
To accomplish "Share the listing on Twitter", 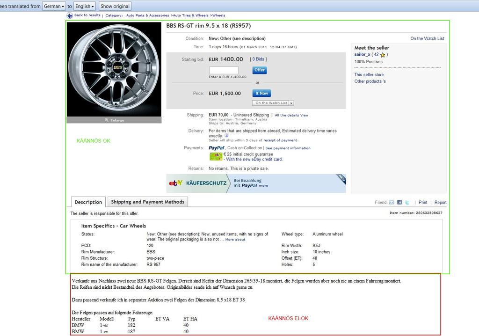I will (407, 203).
